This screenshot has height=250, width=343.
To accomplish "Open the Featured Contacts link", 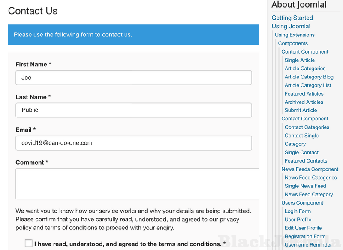I will point(306,161).
